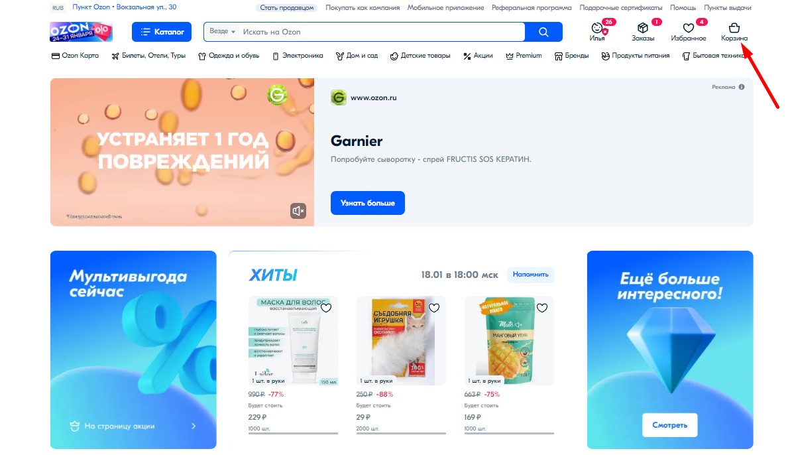Open Избранное heart icon in header
The height and width of the screenshot is (455, 792).
coord(688,28)
